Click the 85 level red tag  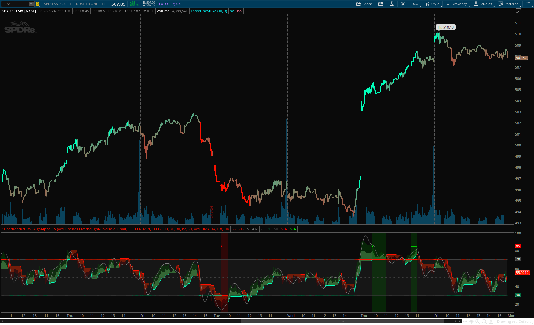(518, 246)
